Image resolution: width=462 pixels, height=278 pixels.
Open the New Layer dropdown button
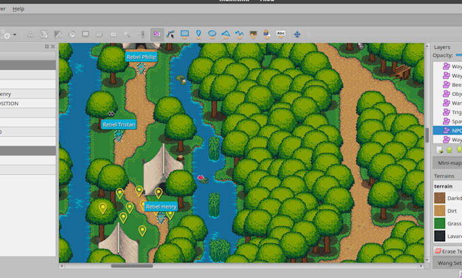coord(440,150)
